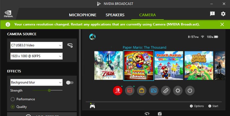Click the Wi-Fi icon in the preview
230x116 pixels.
tap(203, 37)
